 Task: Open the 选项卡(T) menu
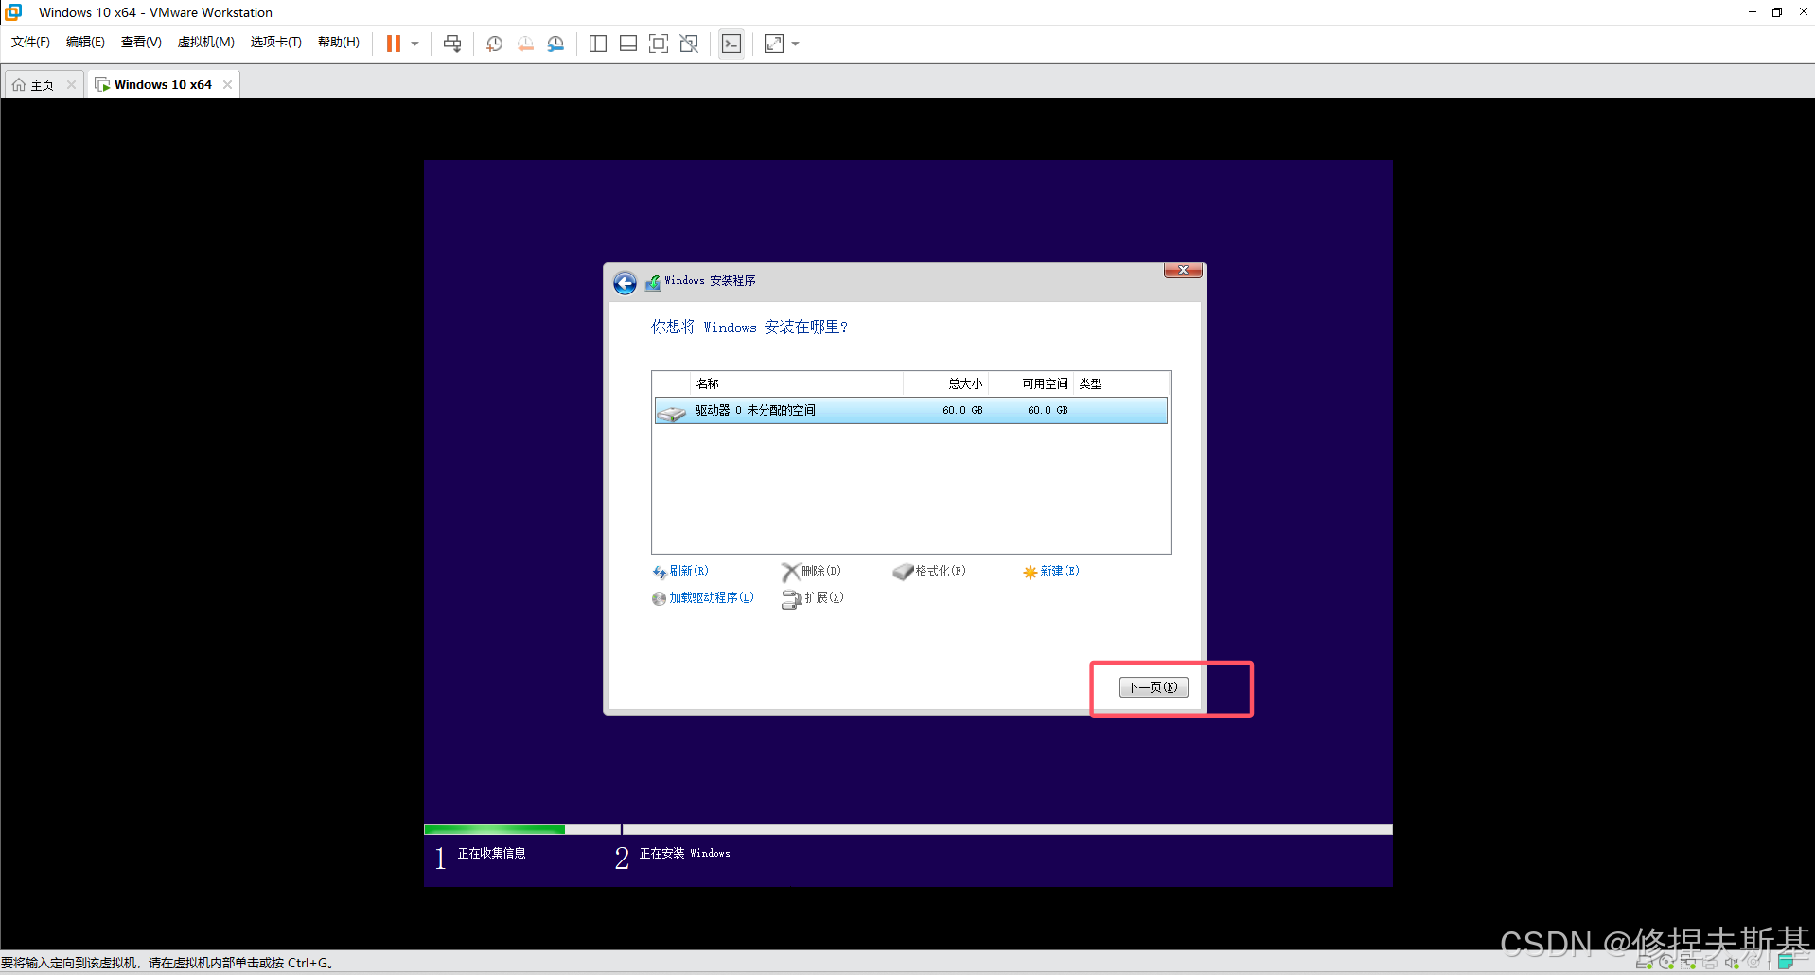click(x=275, y=43)
